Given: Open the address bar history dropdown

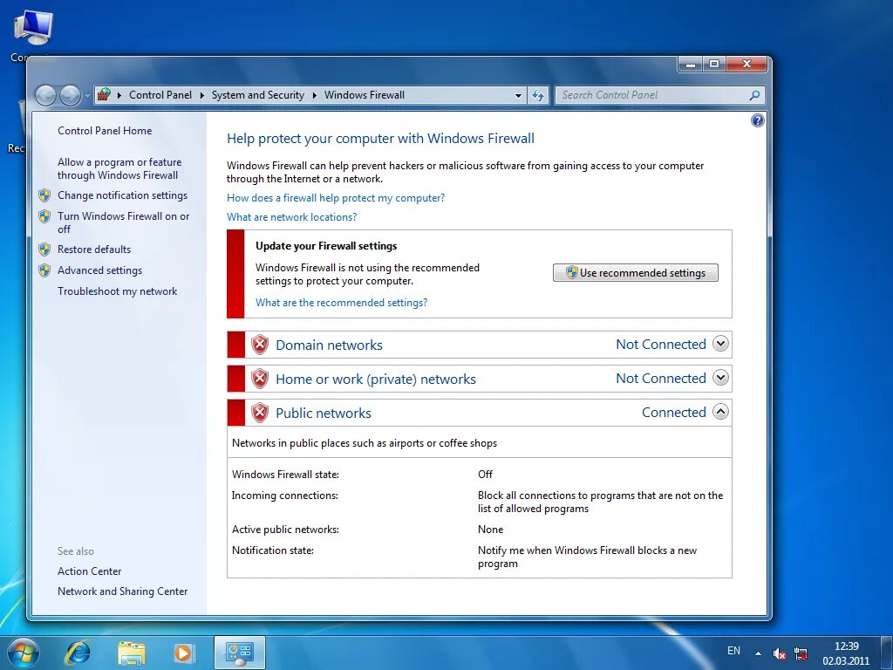Looking at the screenshot, I should pyautogui.click(x=518, y=95).
